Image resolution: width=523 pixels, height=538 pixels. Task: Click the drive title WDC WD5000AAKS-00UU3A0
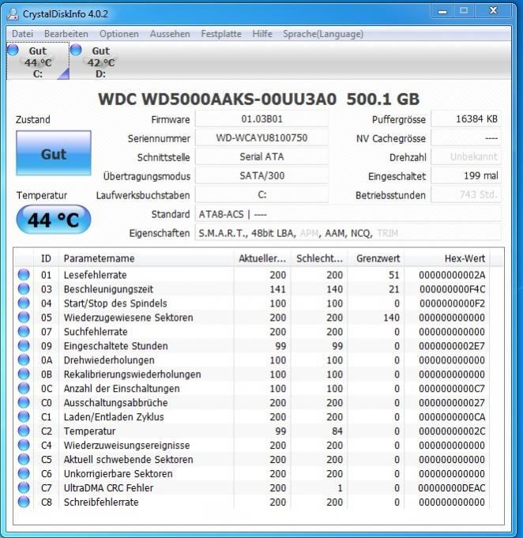pyautogui.click(x=217, y=100)
